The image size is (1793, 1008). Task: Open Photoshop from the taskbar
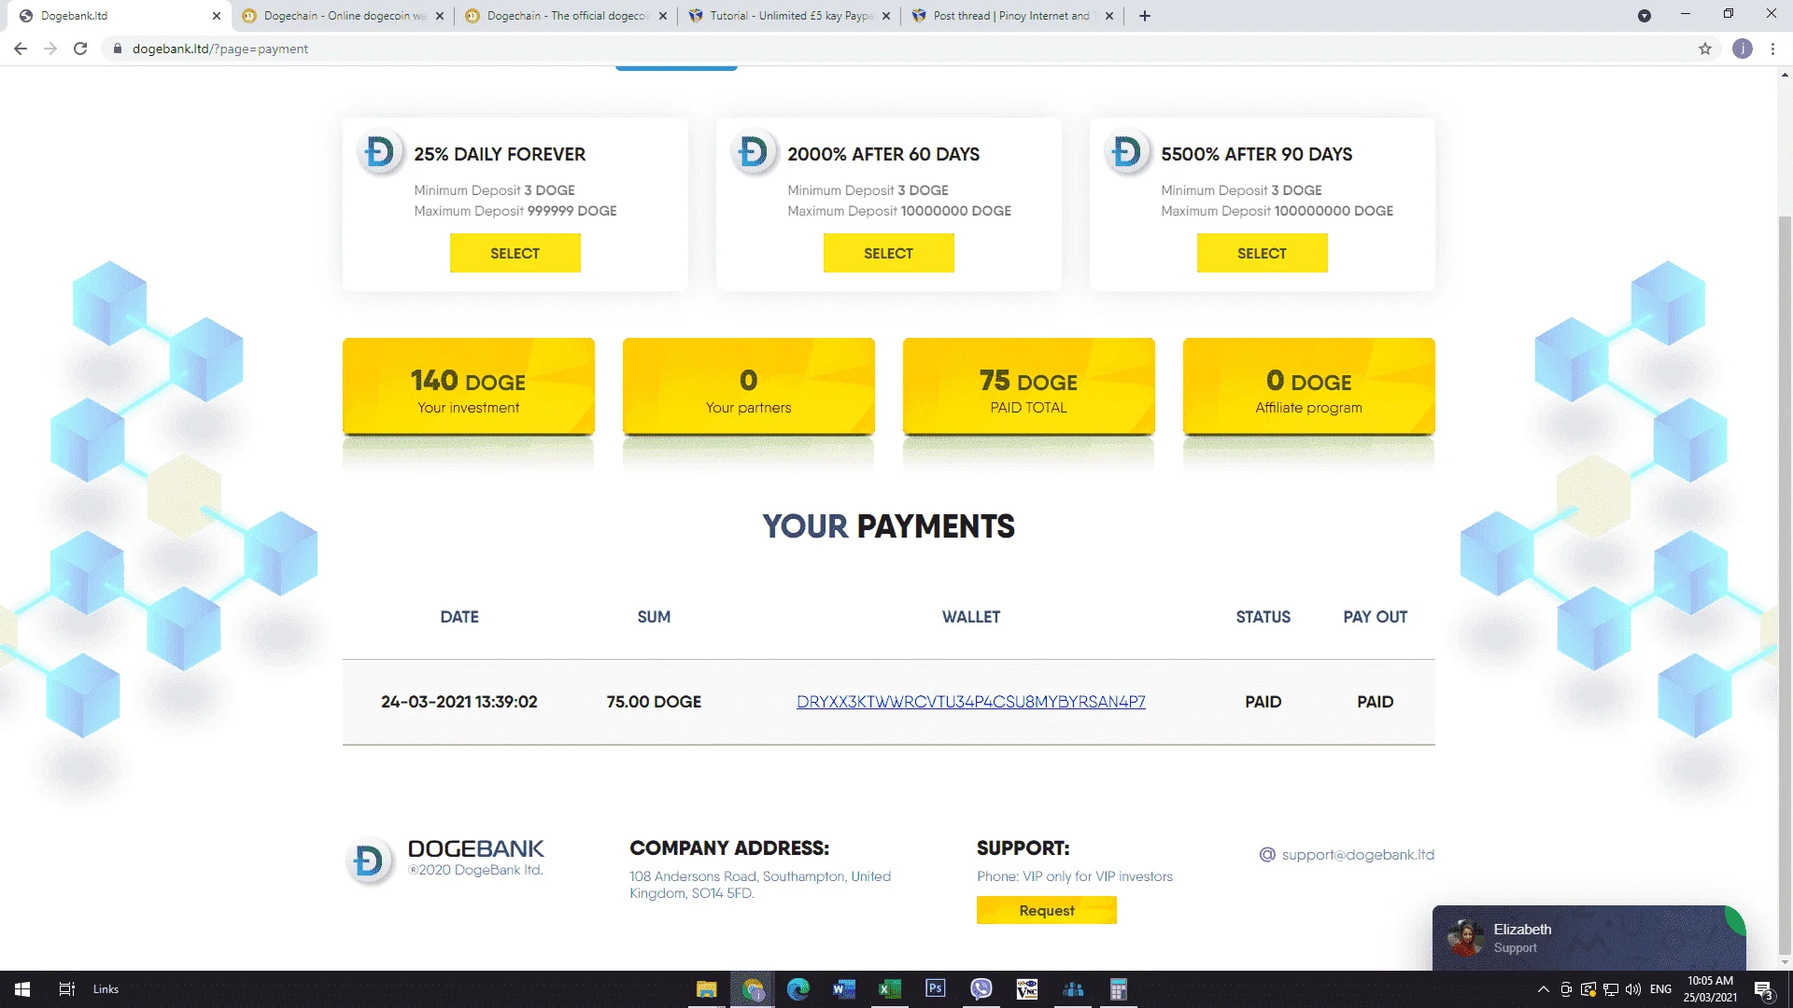coord(936,989)
